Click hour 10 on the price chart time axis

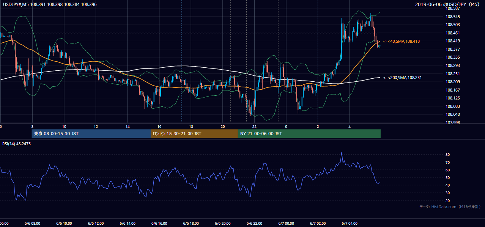64,127
